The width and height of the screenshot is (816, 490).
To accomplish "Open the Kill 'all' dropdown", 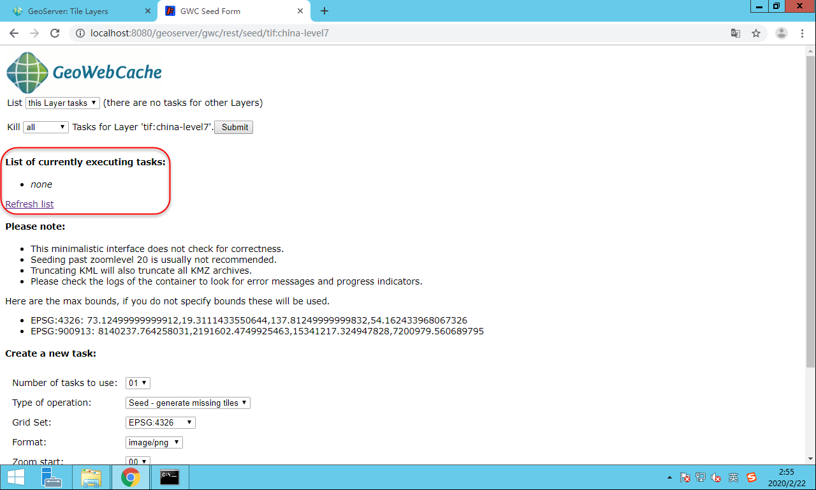I will pos(45,127).
